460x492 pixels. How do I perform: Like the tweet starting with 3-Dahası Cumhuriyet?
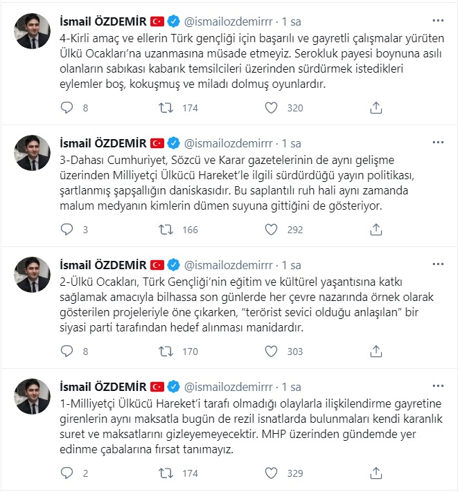pyautogui.click(x=272, y=230)
